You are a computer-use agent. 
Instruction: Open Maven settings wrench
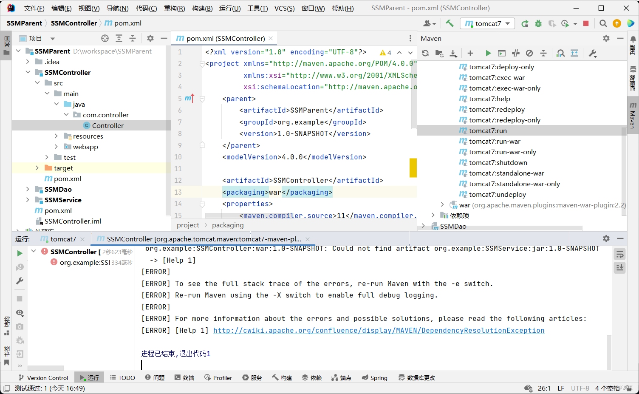(593, 53)
